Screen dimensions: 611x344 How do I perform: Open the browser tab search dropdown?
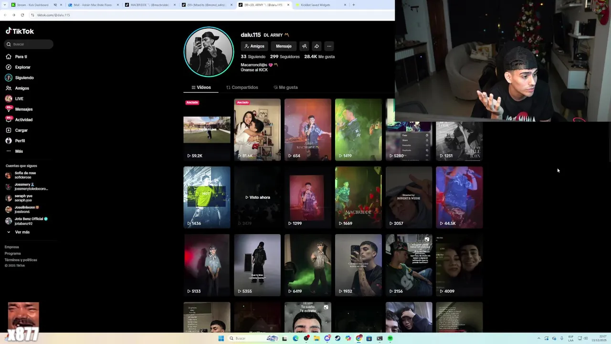coord(4,5)
